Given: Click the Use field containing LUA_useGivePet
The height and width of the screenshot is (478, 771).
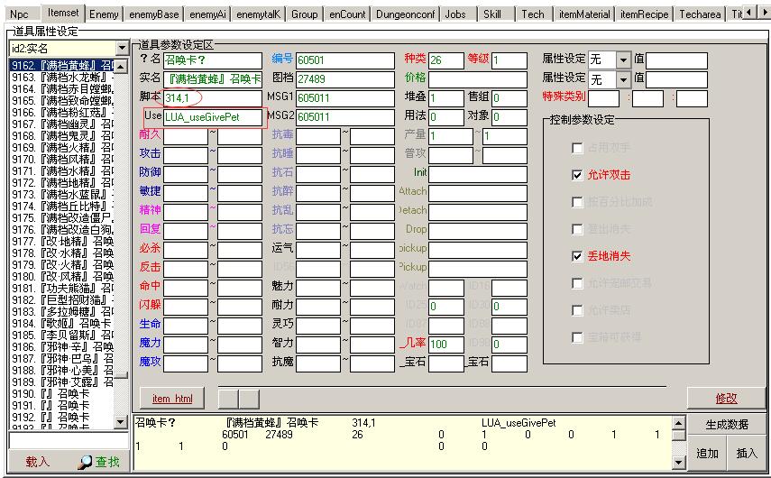Looking at the screenshot, I should point(213,116).
